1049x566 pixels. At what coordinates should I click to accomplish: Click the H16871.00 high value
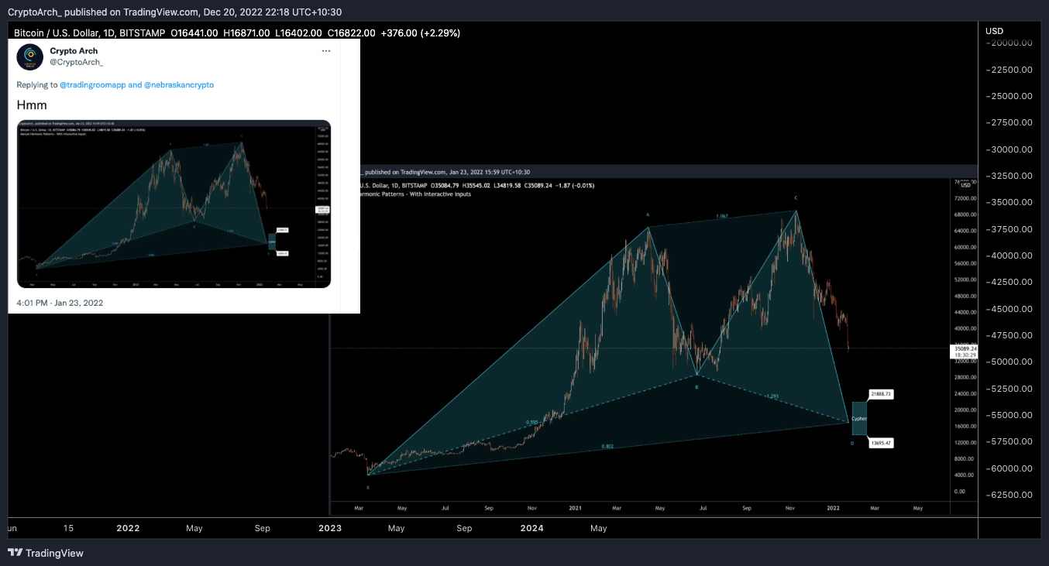pyautogui.click(x=246, y=33)
